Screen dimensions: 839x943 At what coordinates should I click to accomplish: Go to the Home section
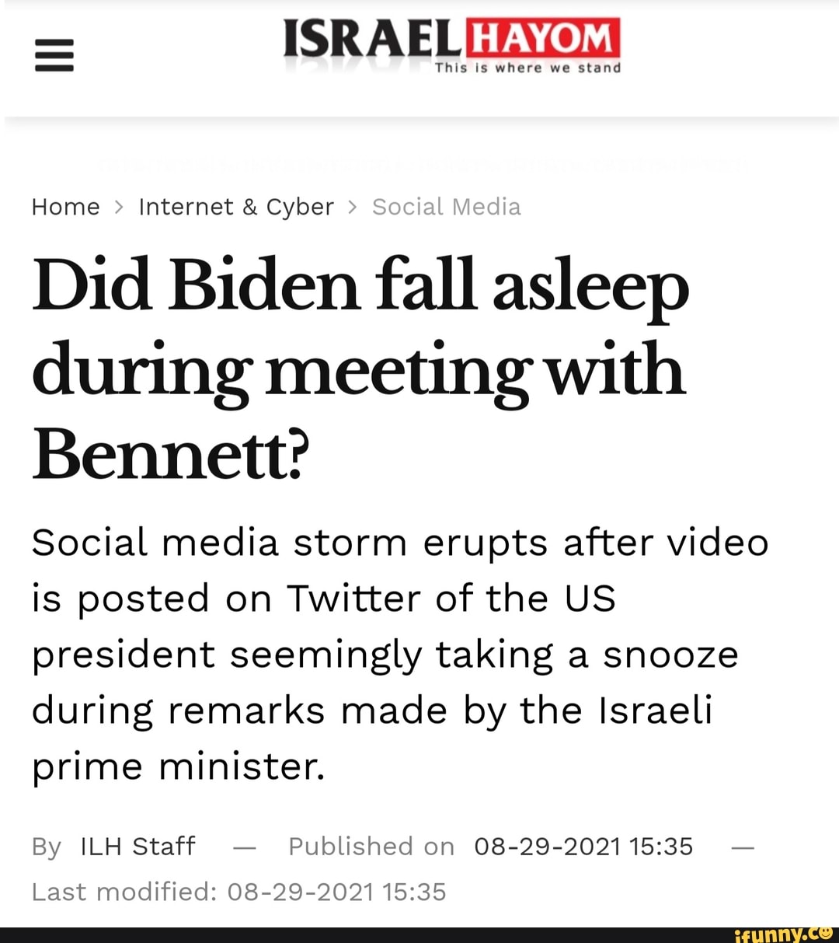[64, 206]
